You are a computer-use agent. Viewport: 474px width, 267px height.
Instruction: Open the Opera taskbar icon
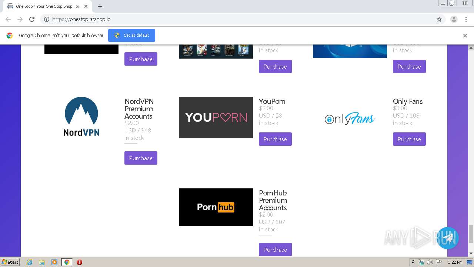pyautogui.click(x=79, y=262)
